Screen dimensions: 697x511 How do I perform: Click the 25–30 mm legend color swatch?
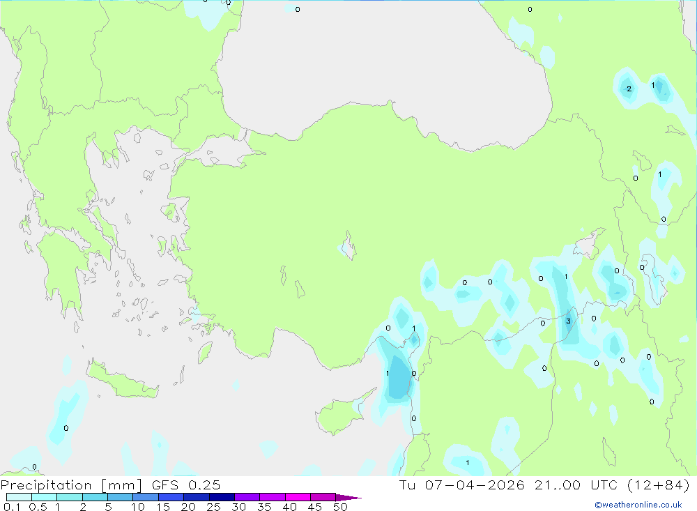coord(222,497)
